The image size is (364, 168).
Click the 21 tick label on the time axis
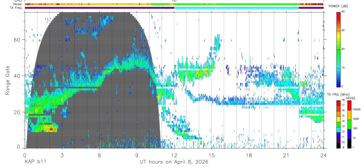coord(286,155)
